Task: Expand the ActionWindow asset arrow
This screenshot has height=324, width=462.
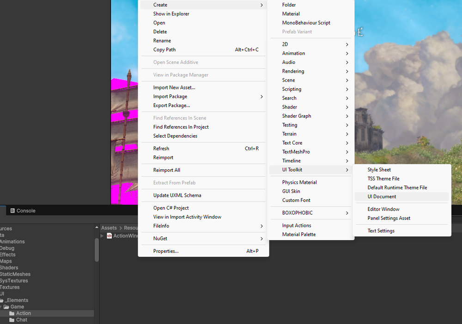Action: 103,236
